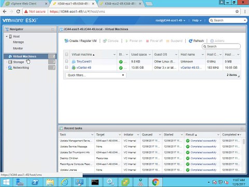Viewport: 249px width, 187px height.
Task: Open the vCenter-49 virtual machine link
Action: 84,68
